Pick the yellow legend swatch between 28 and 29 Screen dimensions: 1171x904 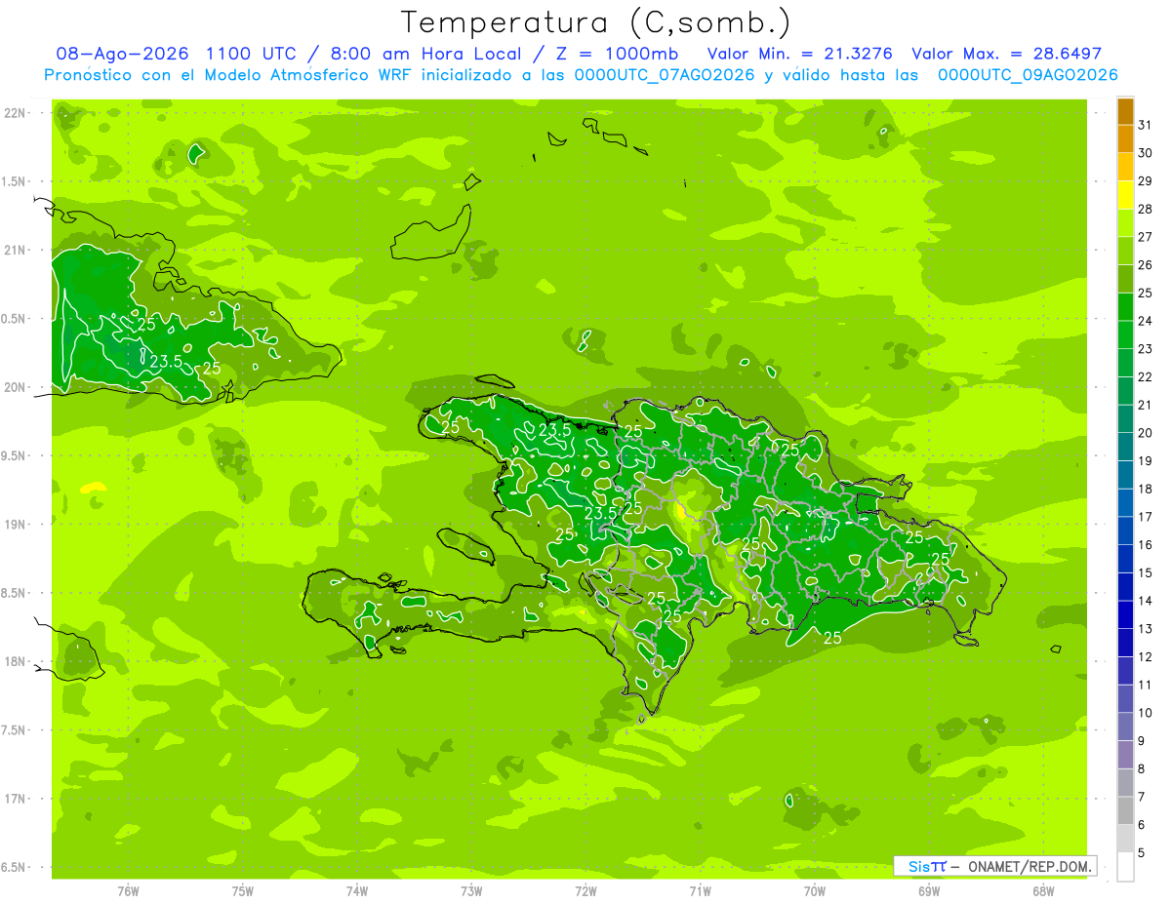click(1125, 195)
